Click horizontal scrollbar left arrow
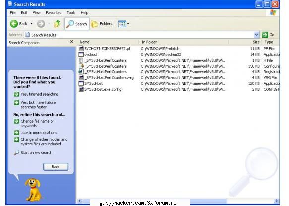289x206 pixels. [x=80, y=201]
